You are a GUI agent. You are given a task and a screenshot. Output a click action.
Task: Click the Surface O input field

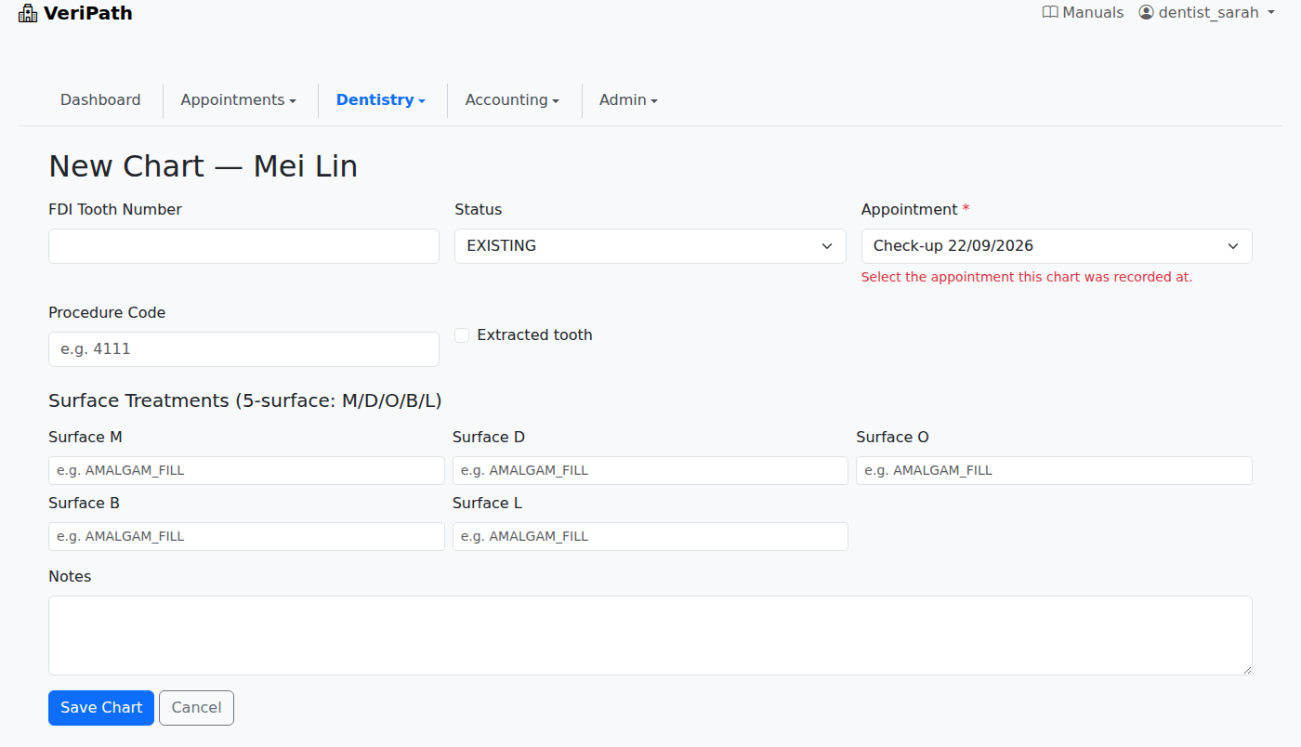(x=1054, y=470)
